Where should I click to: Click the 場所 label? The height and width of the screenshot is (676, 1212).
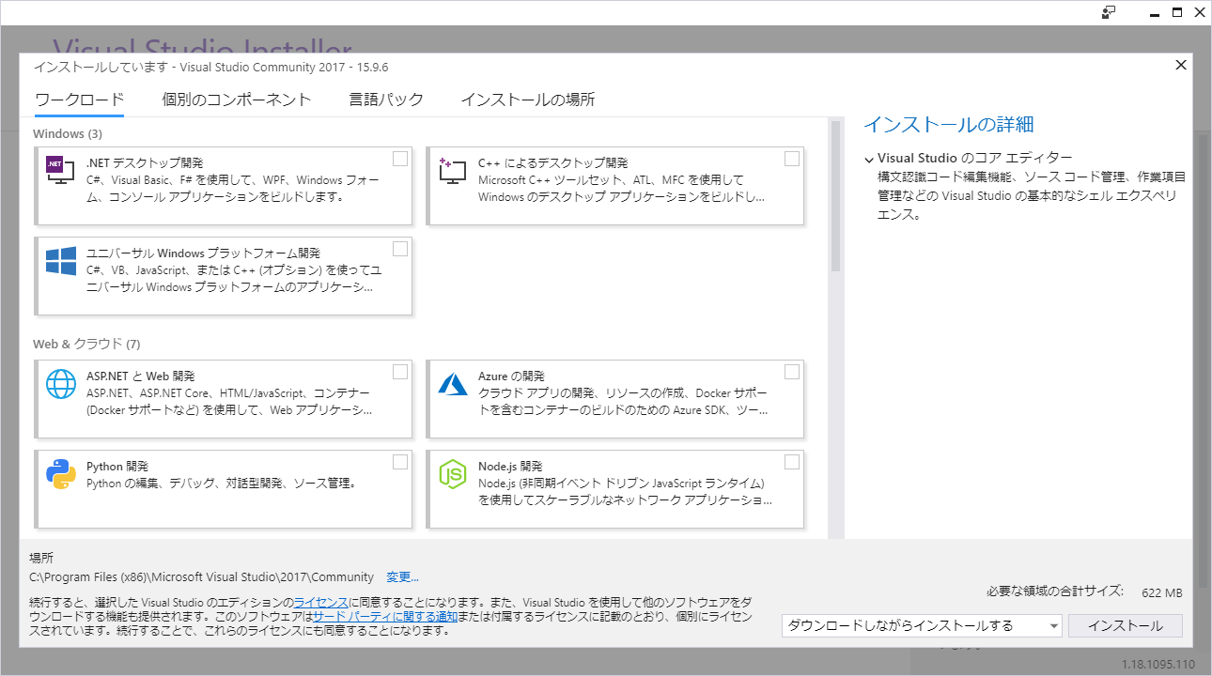41,558
